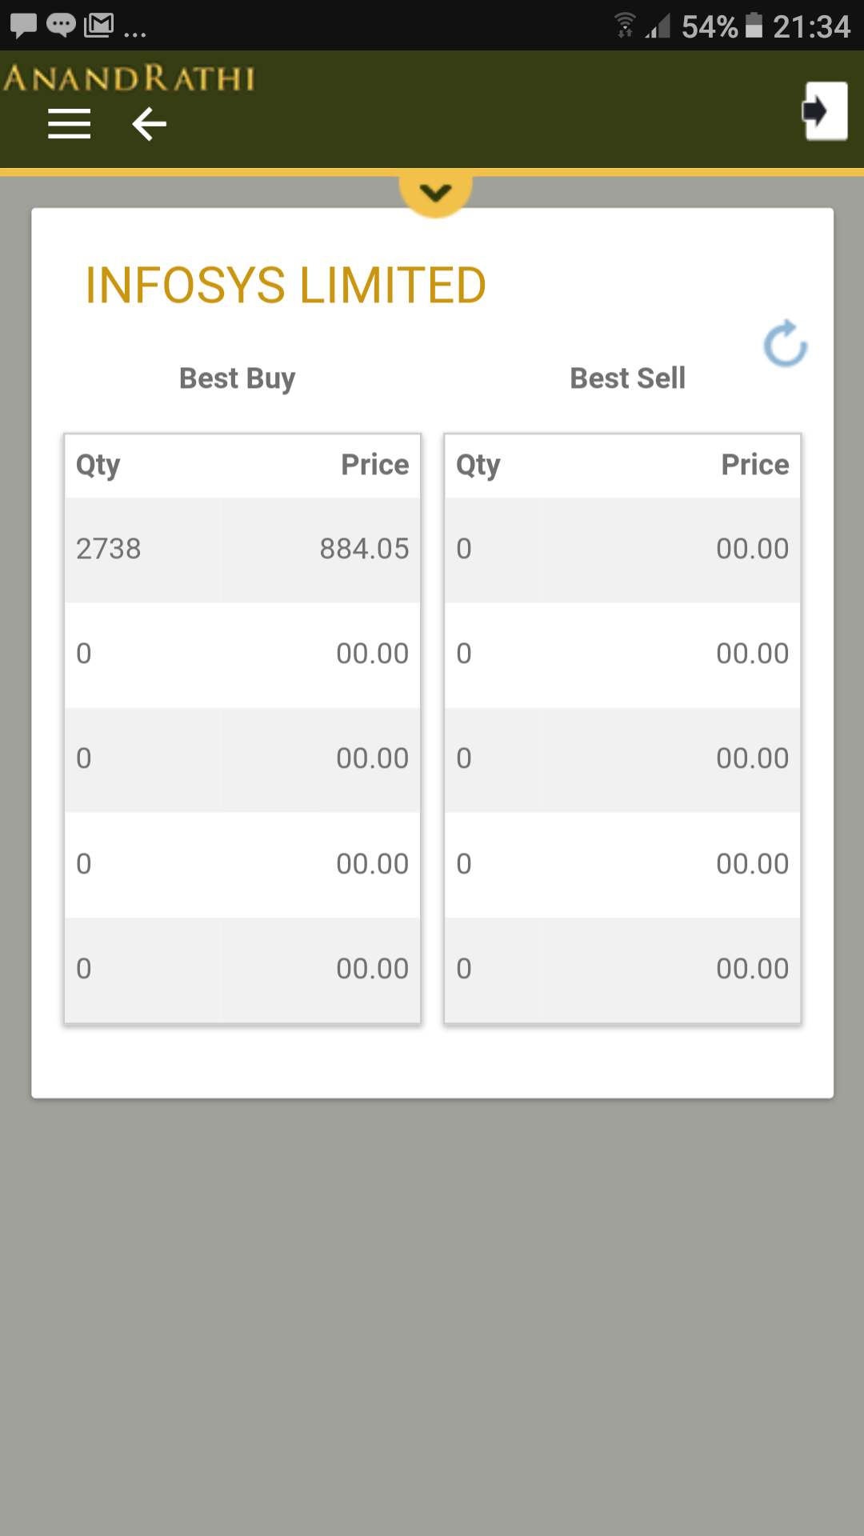
Task: Open the chat notification in status bar
Action: tap(61, 26)
